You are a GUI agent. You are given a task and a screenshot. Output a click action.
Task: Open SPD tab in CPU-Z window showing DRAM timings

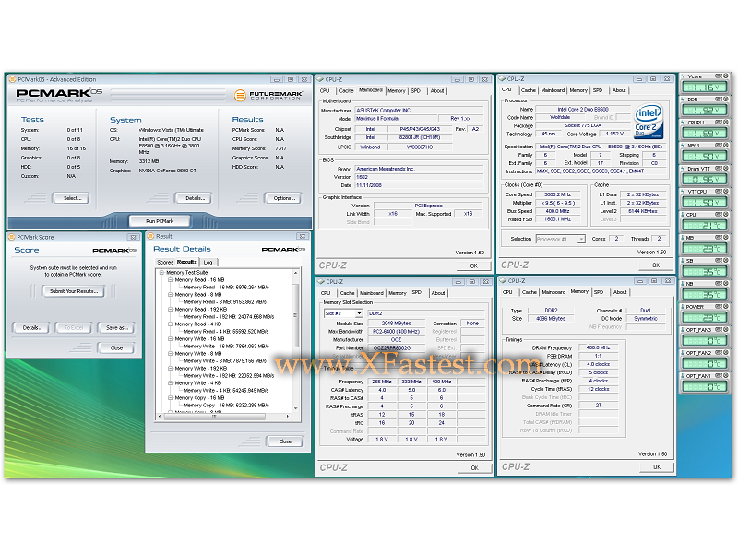click(x=598, y=292)
